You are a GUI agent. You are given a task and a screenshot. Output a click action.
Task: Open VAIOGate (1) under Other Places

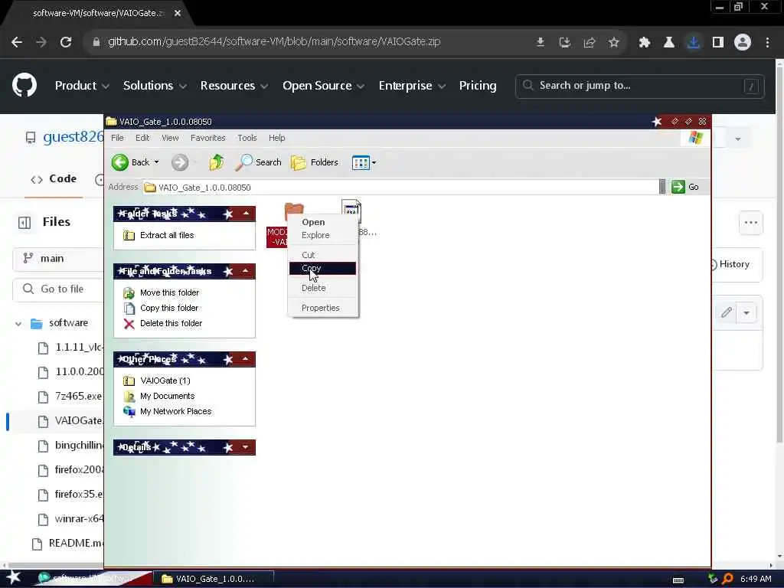tap(165, 381)
